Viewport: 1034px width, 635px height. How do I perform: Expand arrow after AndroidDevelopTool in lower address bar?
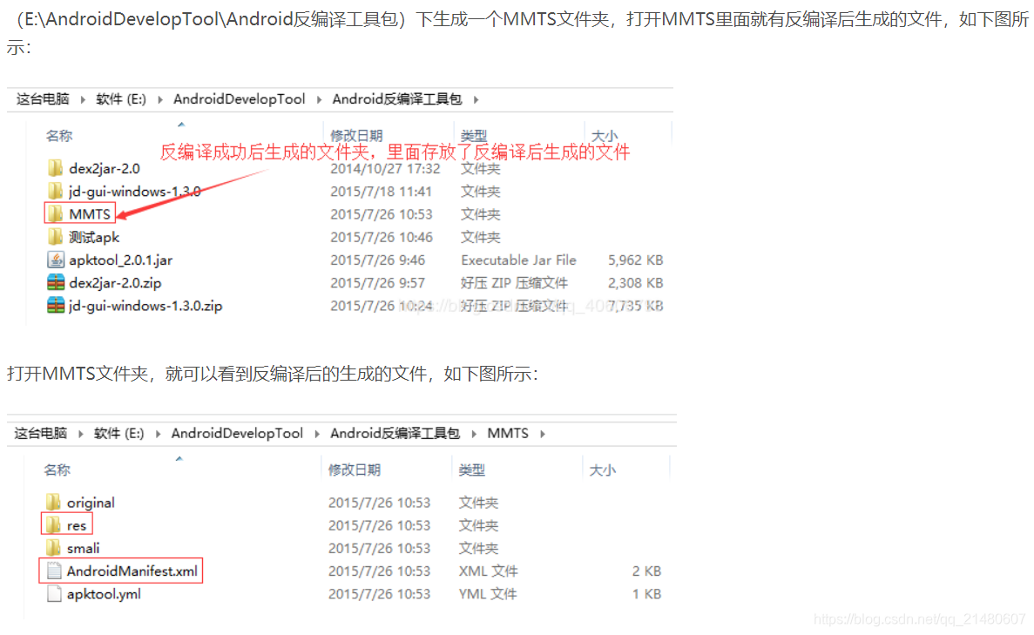click(317, 434)
